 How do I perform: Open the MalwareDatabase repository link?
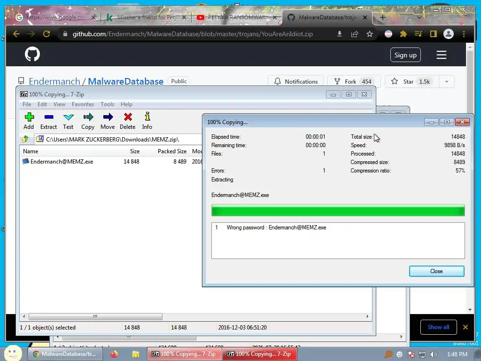126,81
